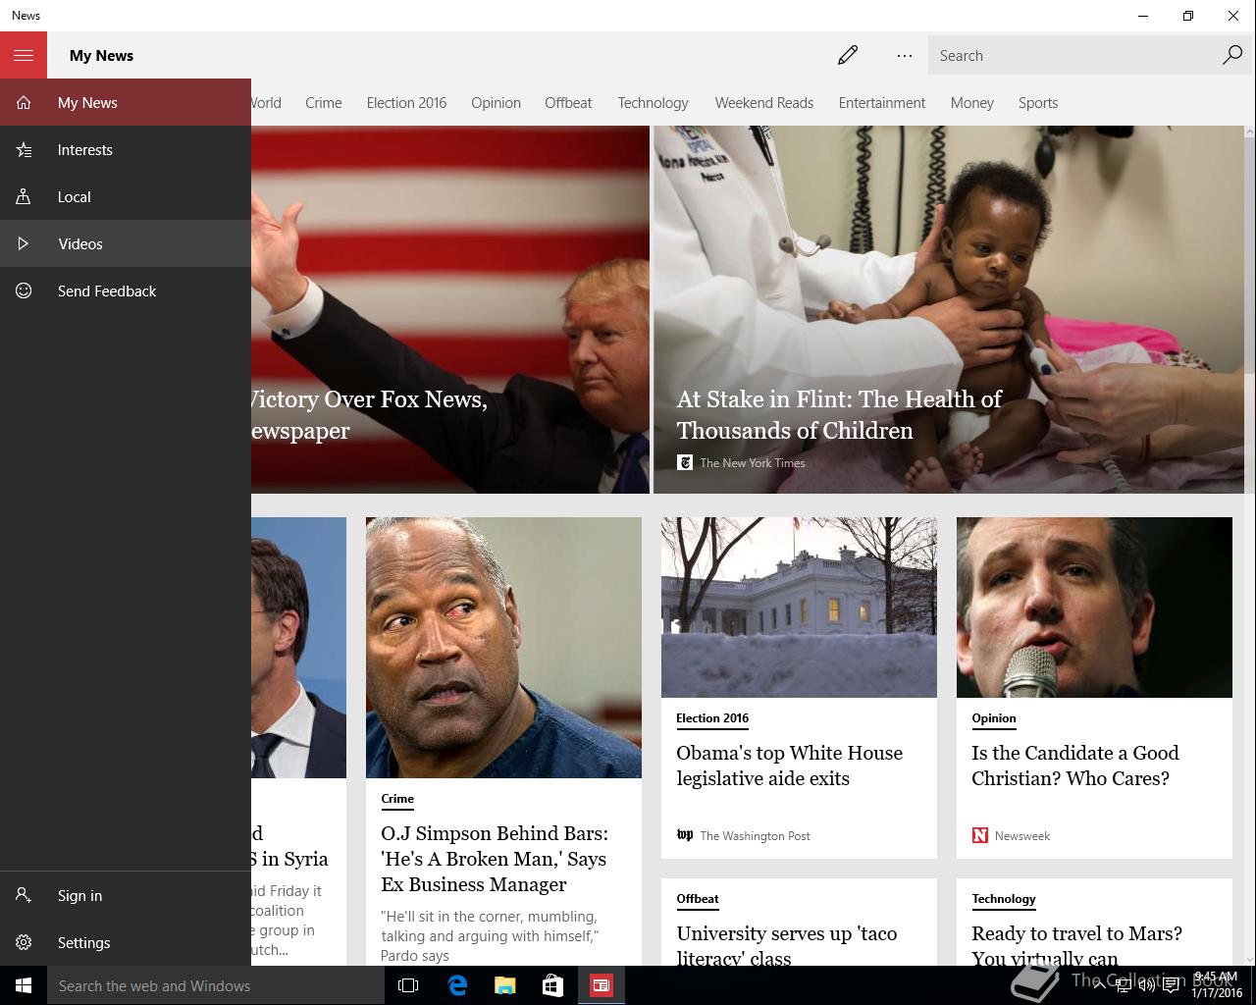
Task: Switch to the Crime tab
Action: pyautogui.click(x=324, y=102)
